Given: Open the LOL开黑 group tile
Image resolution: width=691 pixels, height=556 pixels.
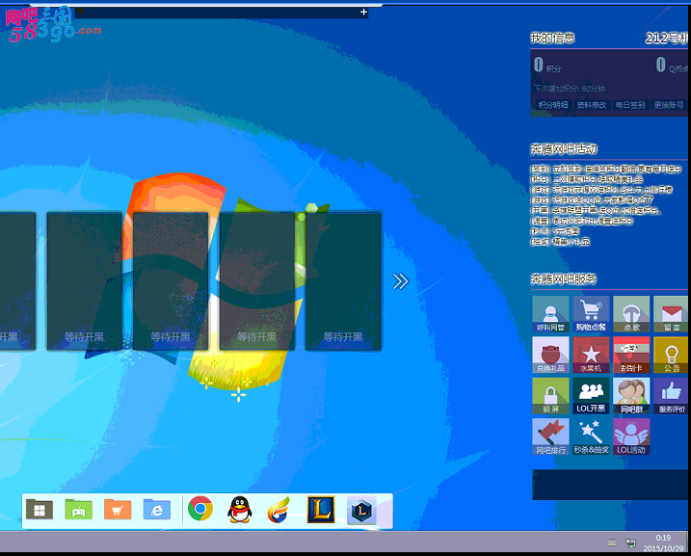Looking at the screenshot, I should tap(591, 396).
